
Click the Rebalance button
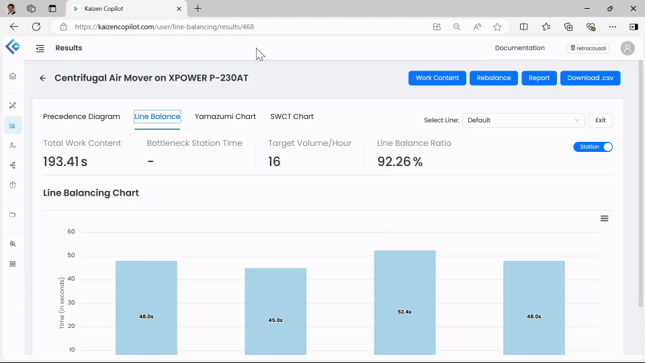click(x=493, y=78)
